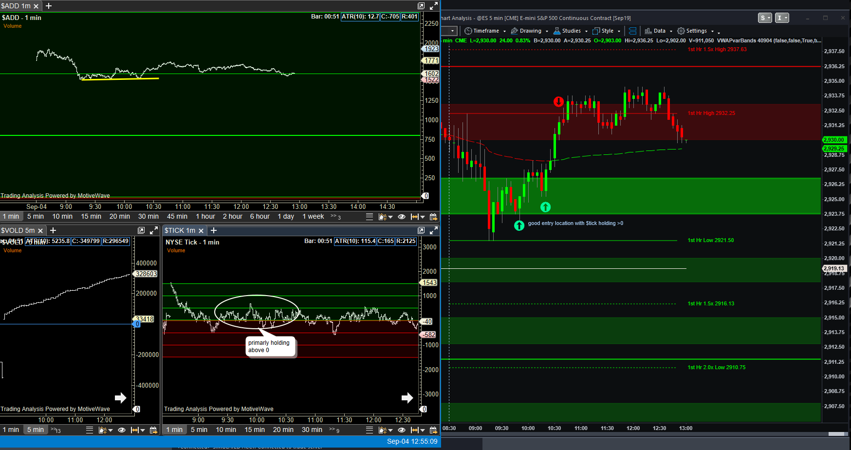
Task: Select the 10 min bar size on $TICK chart
Action: 226,430
